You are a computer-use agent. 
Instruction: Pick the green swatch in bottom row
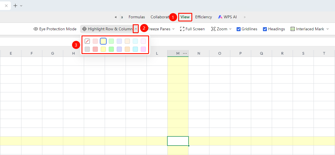[111, 49]
